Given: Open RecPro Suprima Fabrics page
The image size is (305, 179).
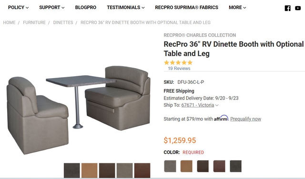Looking at the screenshot, I should click(x=186, y=8).
